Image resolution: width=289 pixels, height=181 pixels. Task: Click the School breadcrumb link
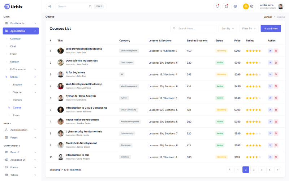[267, 17]
